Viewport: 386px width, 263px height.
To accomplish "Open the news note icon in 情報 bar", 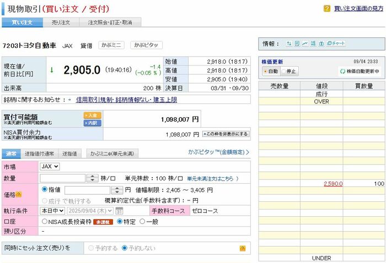I will point(297,43).
